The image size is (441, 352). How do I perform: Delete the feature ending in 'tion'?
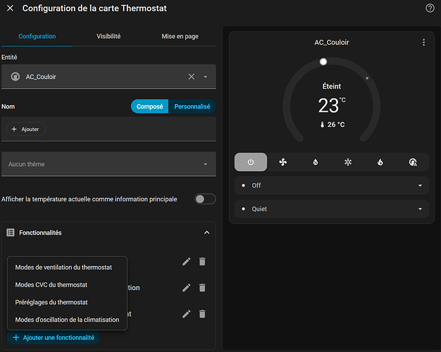pyautogui.click(x=202, y=288)
